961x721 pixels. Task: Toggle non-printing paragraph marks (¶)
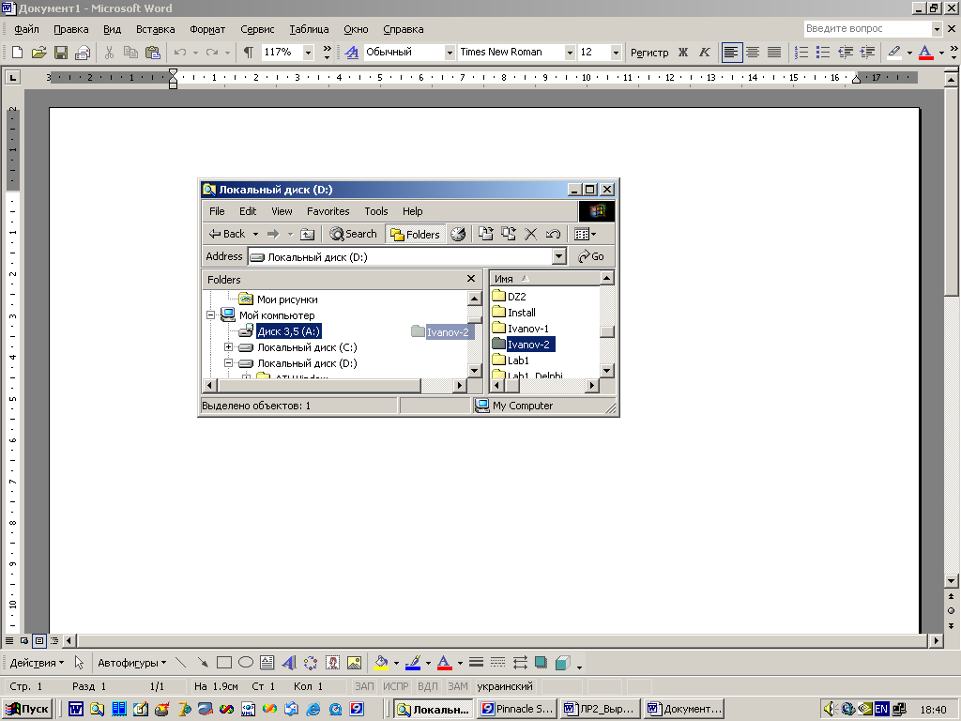click(x=248, y=53)
